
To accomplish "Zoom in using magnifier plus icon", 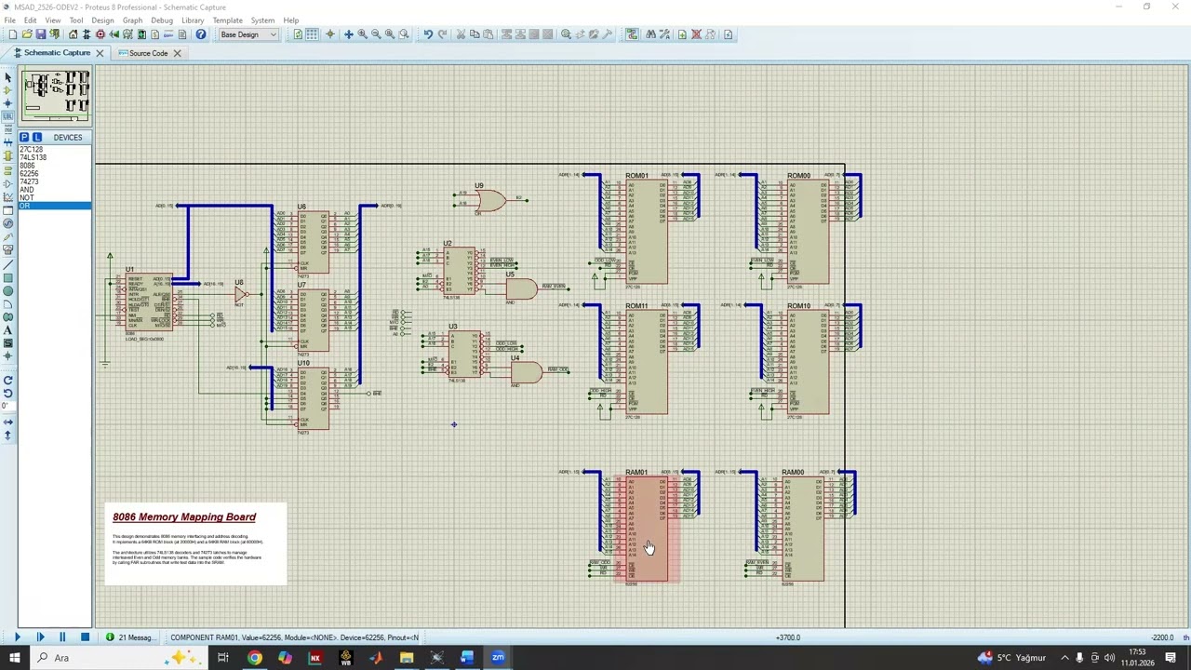I will pos(362,34).
